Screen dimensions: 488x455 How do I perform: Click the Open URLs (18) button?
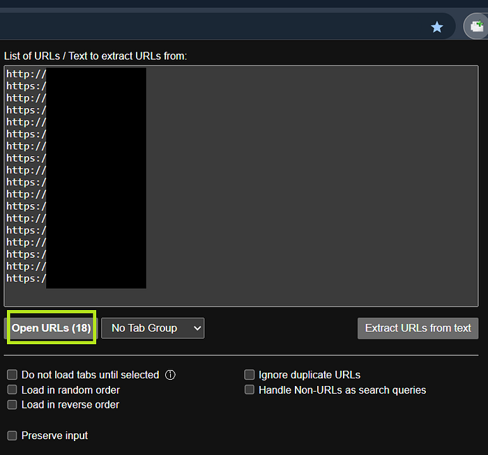[x=52, y=328]
